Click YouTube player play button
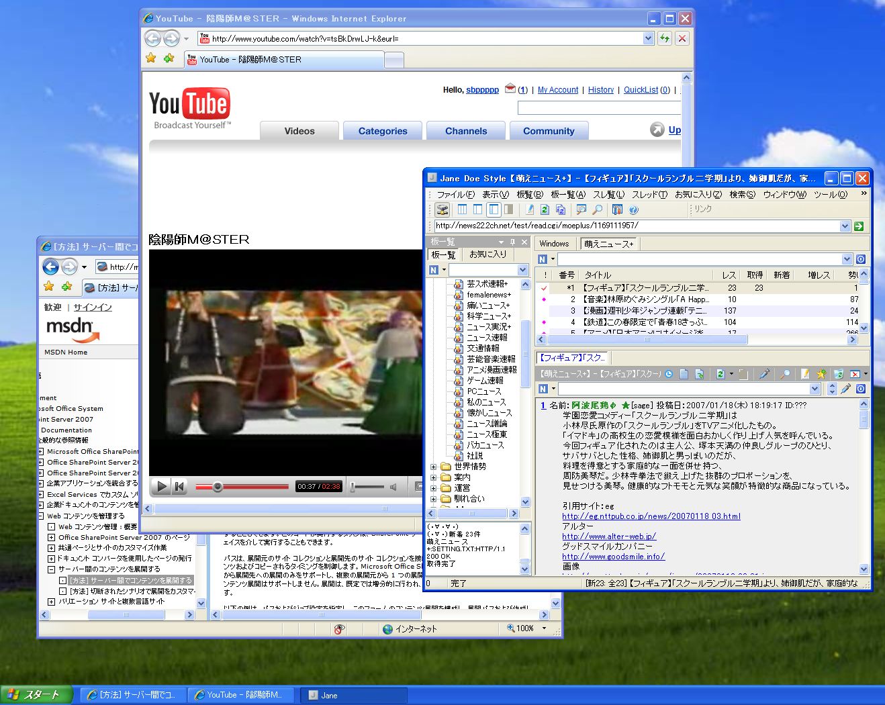885x705 pixels. (x=161, y=486)
